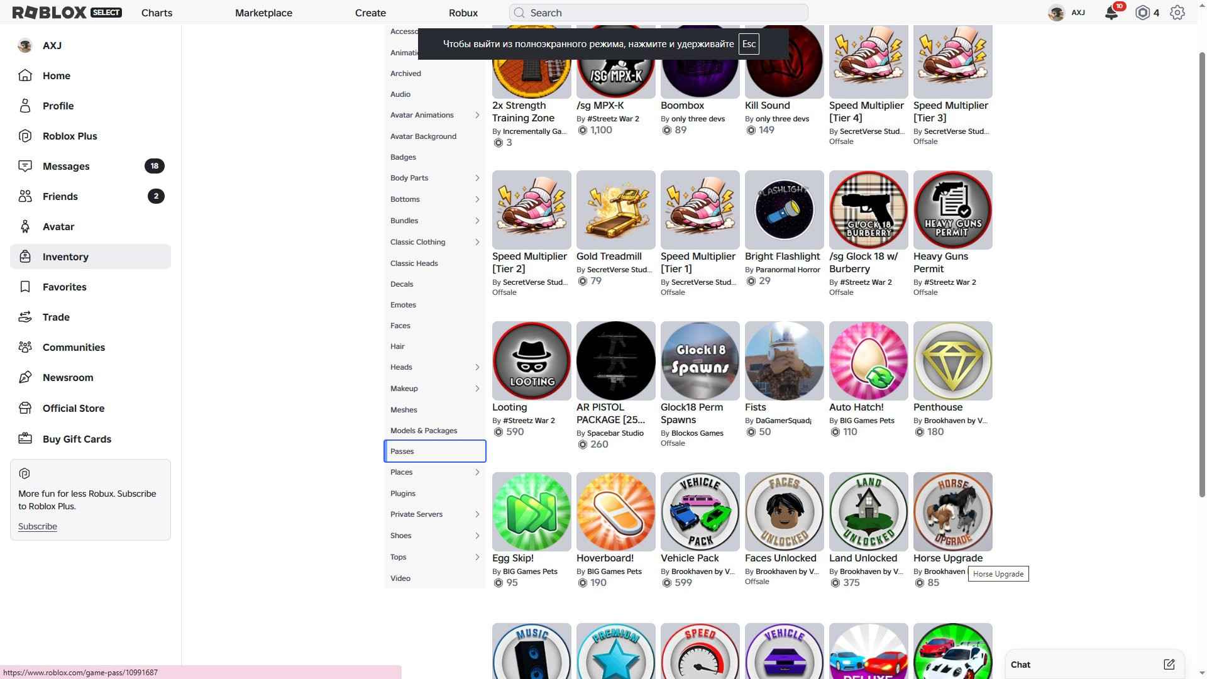Expand the Bundles category chevron
The height and width of the screenshot is (679, 1207).
[477, 221]
